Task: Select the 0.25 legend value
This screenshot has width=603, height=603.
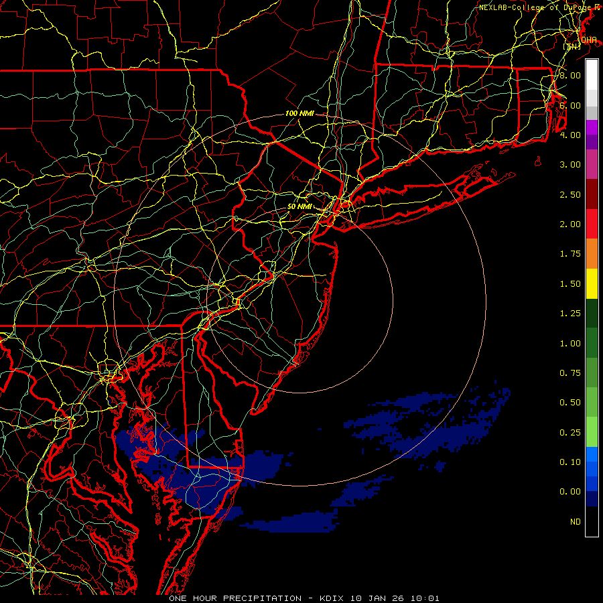Action: click(570, 433)
